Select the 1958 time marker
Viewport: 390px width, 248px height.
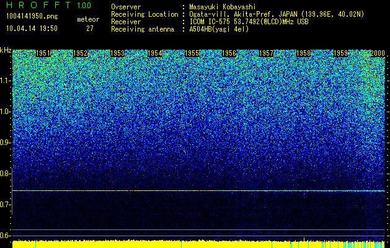pyautogui.click(x=304, y=53)
